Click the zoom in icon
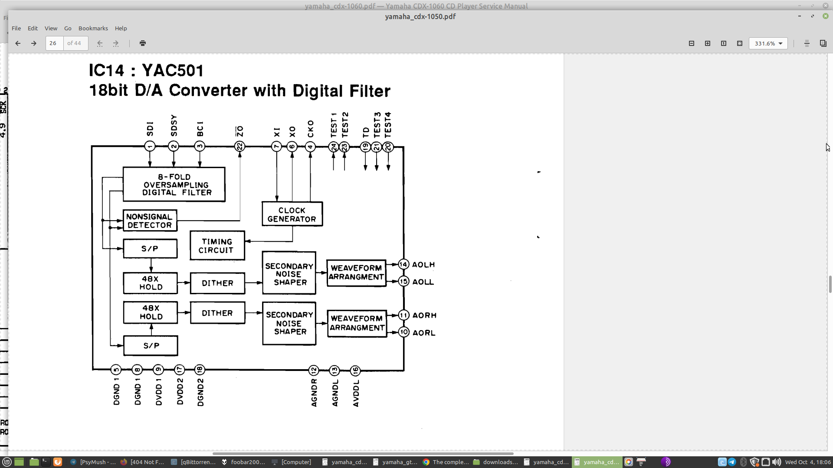 click(708, 43)
